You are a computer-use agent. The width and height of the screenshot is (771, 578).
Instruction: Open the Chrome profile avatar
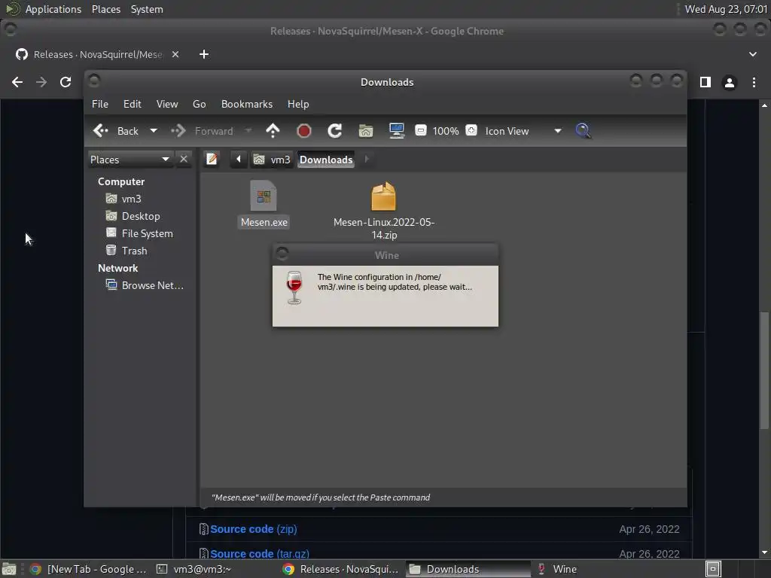pos(729,82)
